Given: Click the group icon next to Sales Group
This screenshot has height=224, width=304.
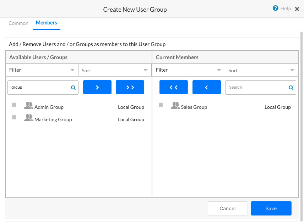Looking at the screenshot, I should (175, 106).
